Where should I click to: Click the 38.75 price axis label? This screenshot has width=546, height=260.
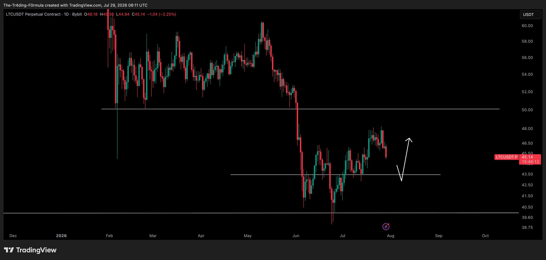[527, 228]
